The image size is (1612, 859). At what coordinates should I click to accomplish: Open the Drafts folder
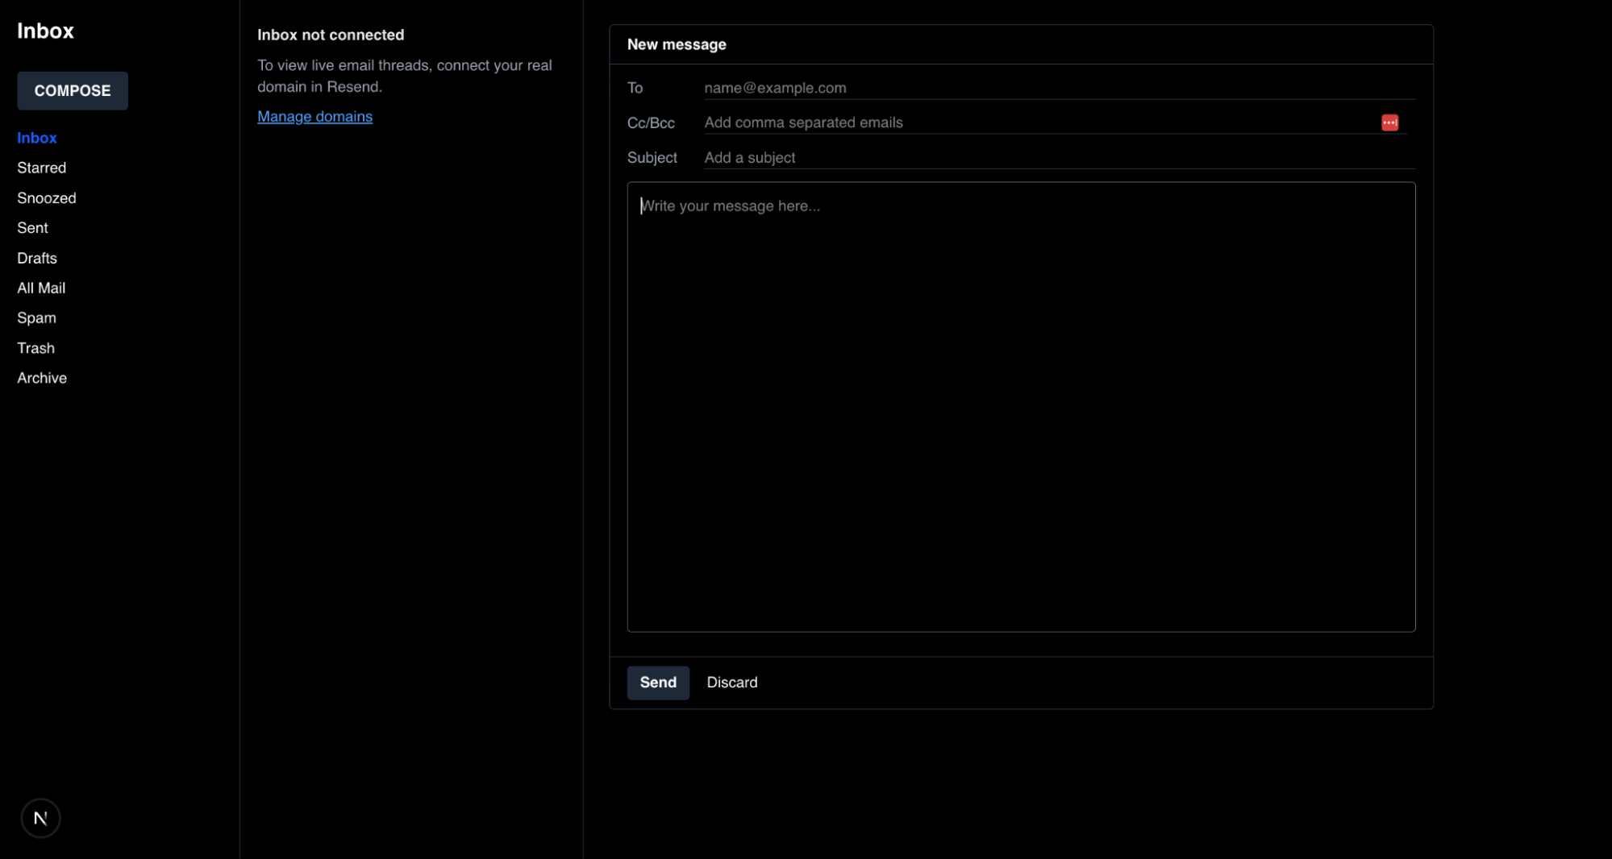[37, 258]
